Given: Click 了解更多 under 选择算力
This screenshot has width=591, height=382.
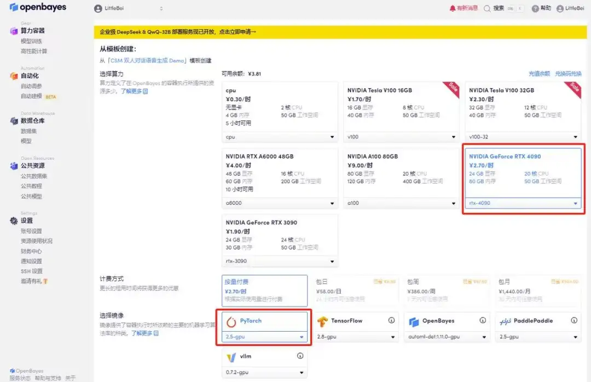Looking at the screenshot, I should 134,91.
